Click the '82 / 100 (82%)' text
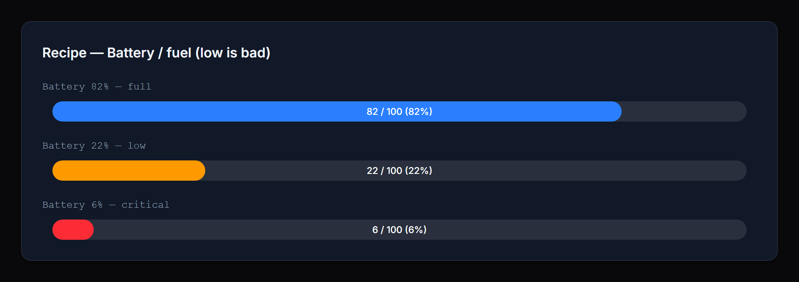The image size is (799, 282). (x=399, y=111)
